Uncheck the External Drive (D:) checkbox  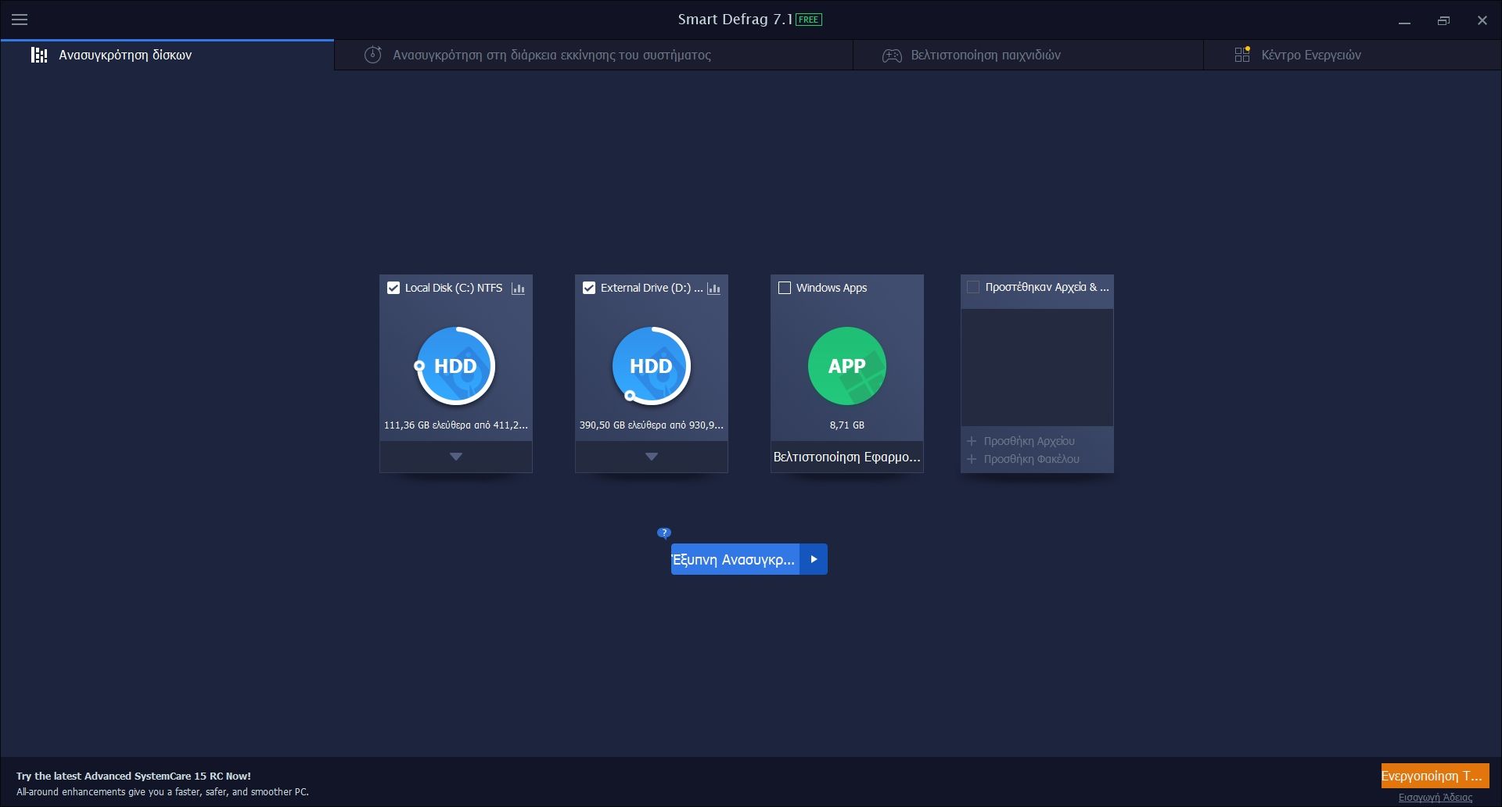coord(589,288)
